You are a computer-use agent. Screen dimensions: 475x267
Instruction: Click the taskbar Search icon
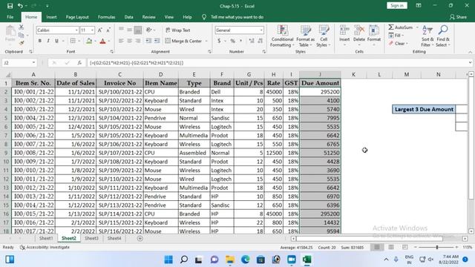pos(183,260)
